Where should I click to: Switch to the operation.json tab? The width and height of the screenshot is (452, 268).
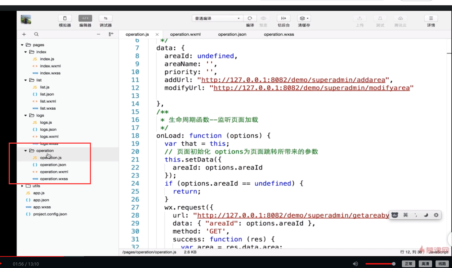(x=232, y=34)
